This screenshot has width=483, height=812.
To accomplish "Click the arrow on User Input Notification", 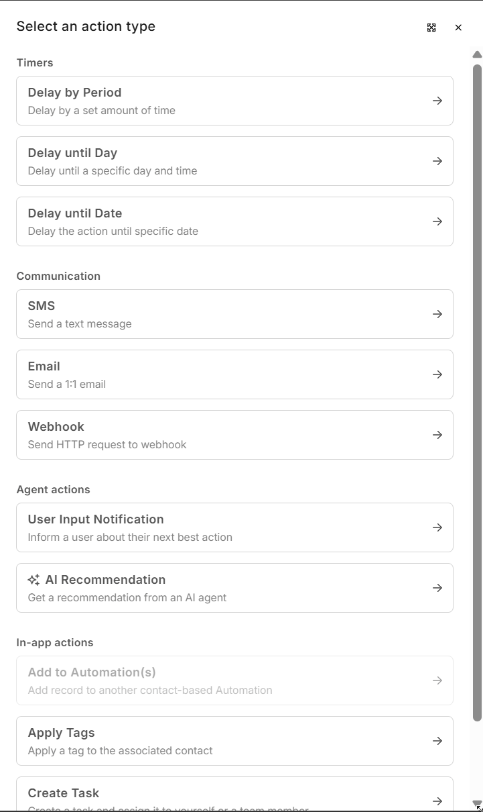I will click(x=437, y=527).
